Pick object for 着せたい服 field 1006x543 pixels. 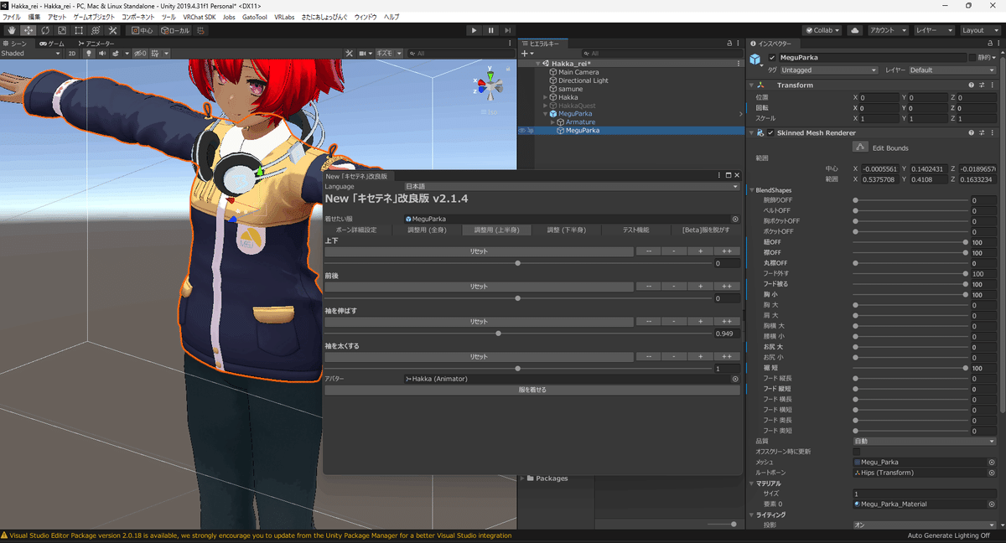(x=735, y=219)
